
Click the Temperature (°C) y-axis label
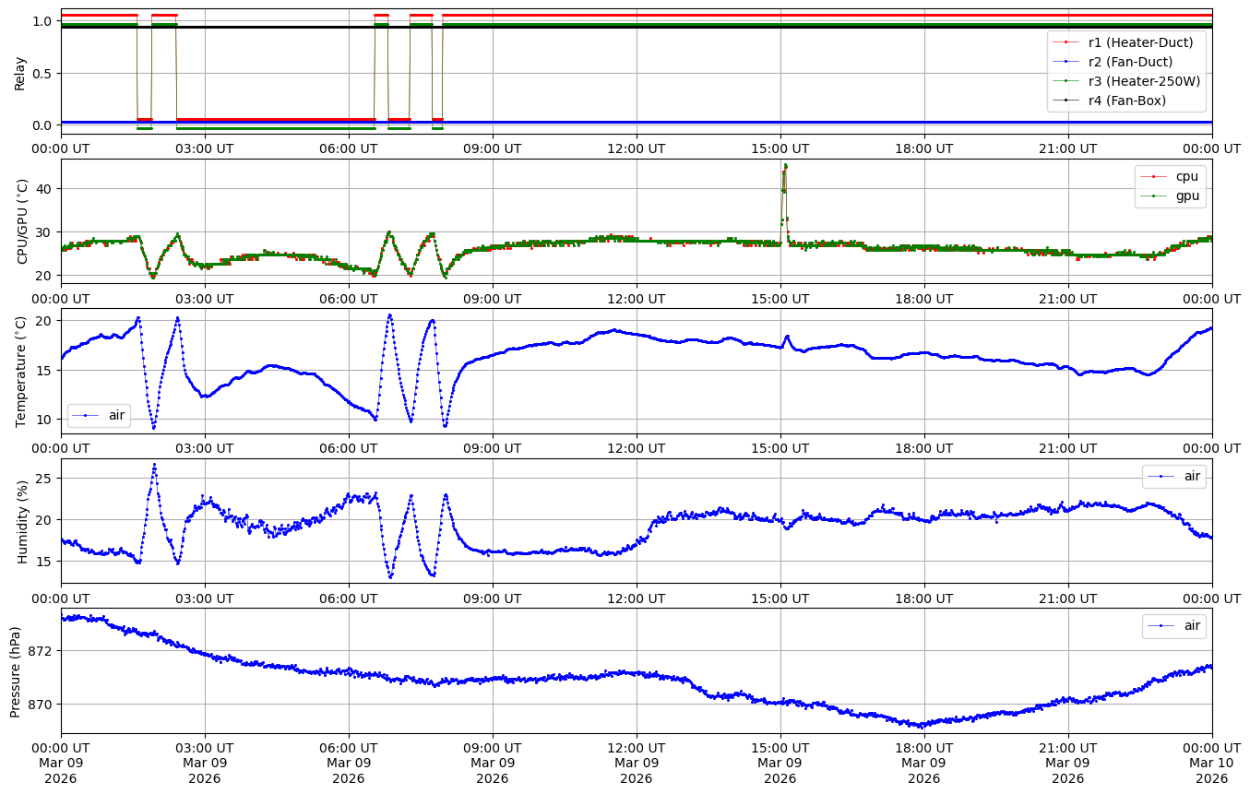[21, 372]
